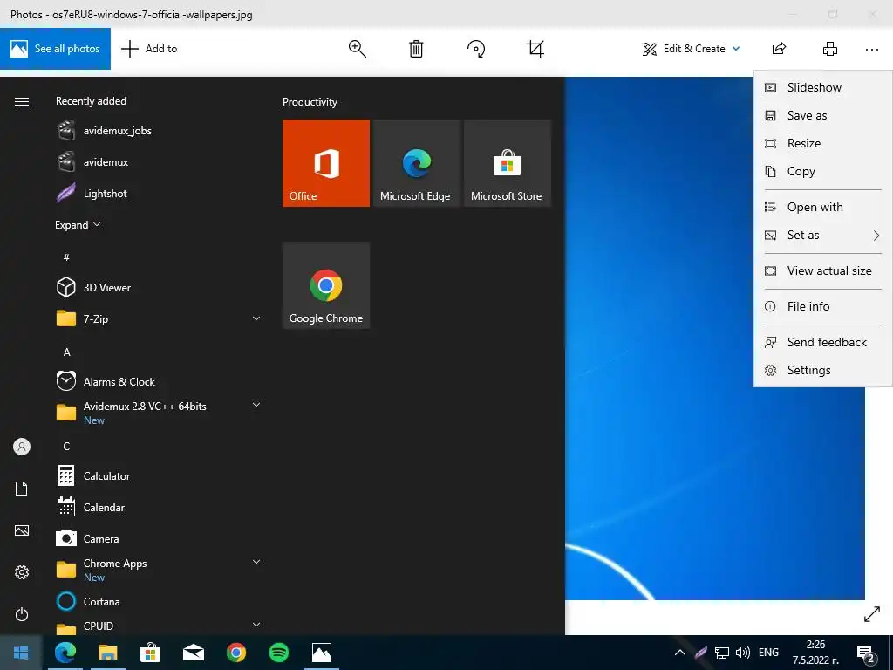Click the network icon in system tray
The image size is (893, 670).
pyautogui.click(x=721, y=653)
